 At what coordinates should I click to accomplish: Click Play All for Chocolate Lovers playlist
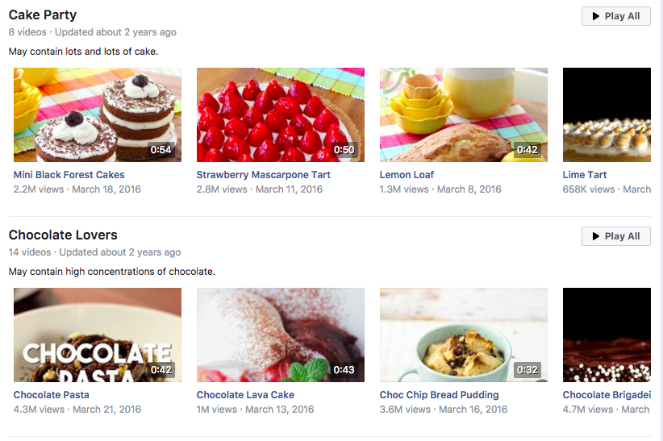tap(615, 236)
